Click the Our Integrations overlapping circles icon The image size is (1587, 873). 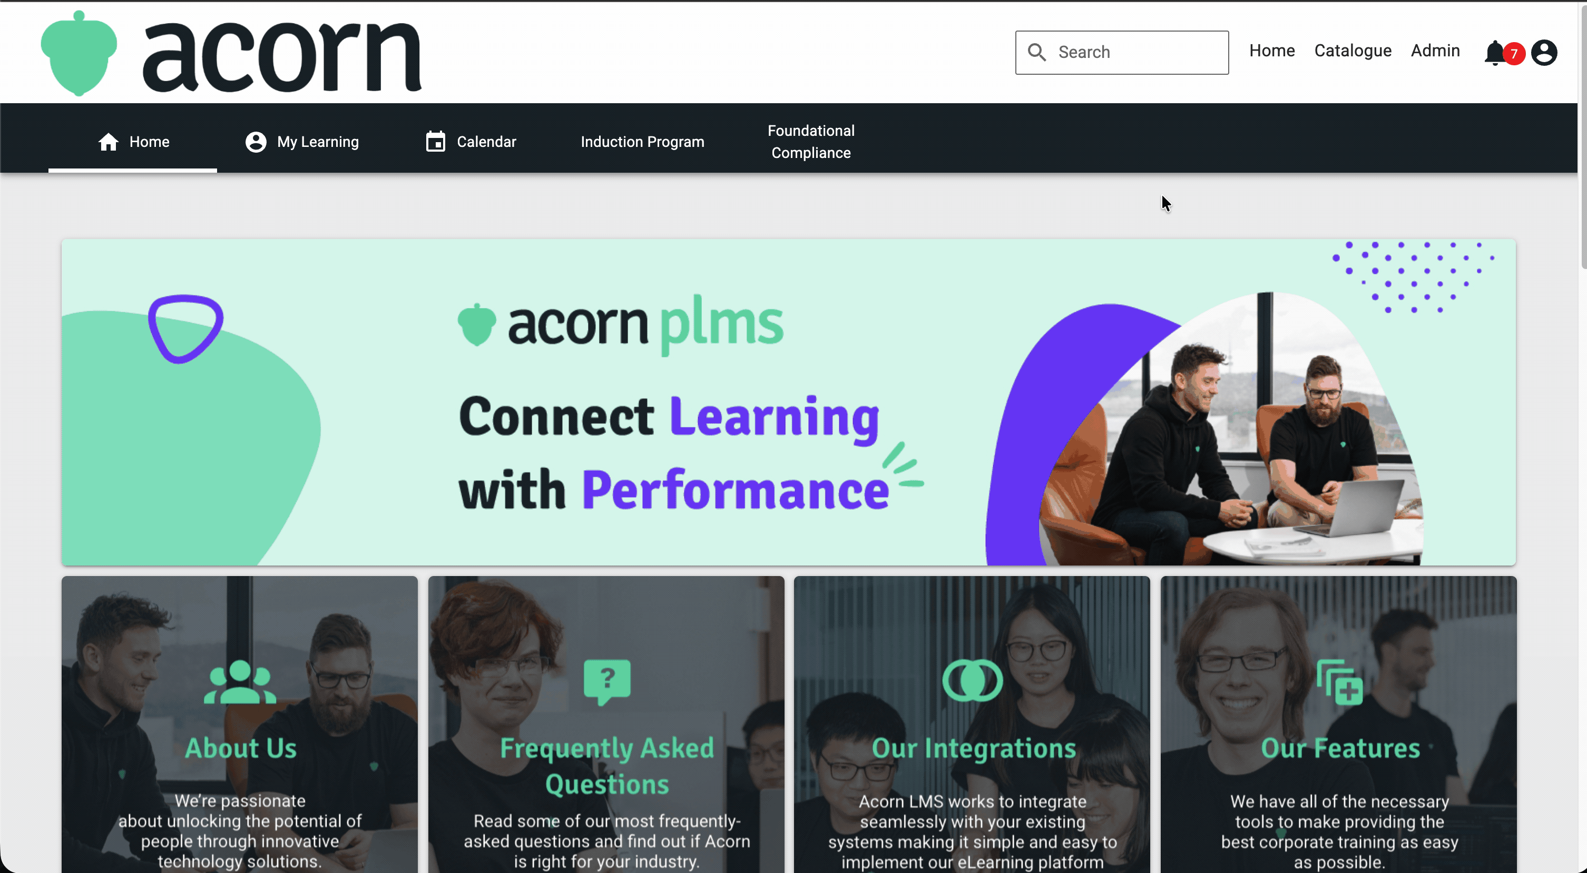pyautogui.click(x=972, y=681)
